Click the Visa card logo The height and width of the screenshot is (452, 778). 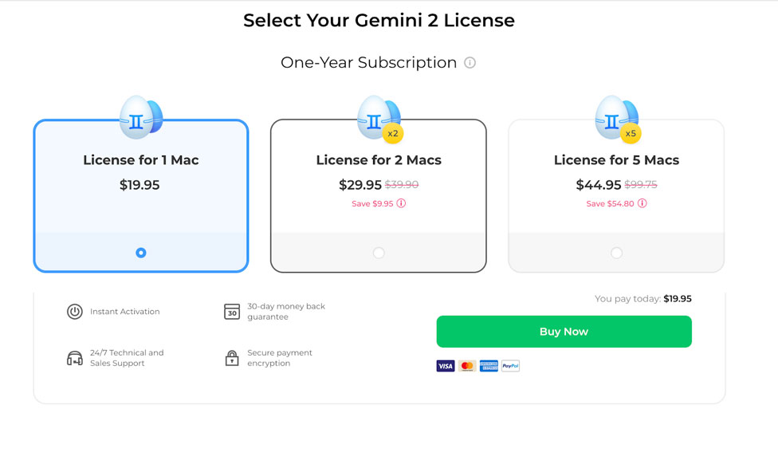446,366
